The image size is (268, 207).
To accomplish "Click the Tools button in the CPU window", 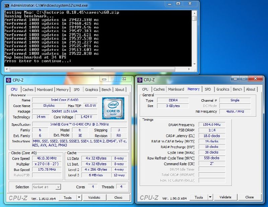I will (x=68, y=198).
